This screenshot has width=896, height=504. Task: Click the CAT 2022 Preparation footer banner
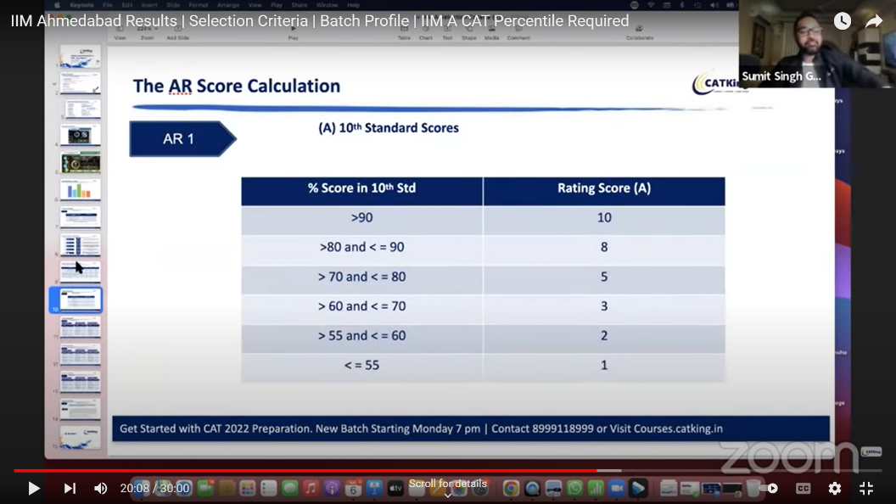click(x=471, y=428)
